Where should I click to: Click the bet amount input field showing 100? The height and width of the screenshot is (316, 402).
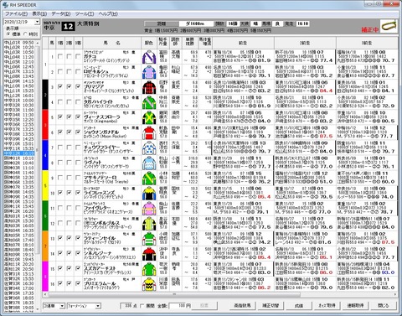[x=180, y=306]
